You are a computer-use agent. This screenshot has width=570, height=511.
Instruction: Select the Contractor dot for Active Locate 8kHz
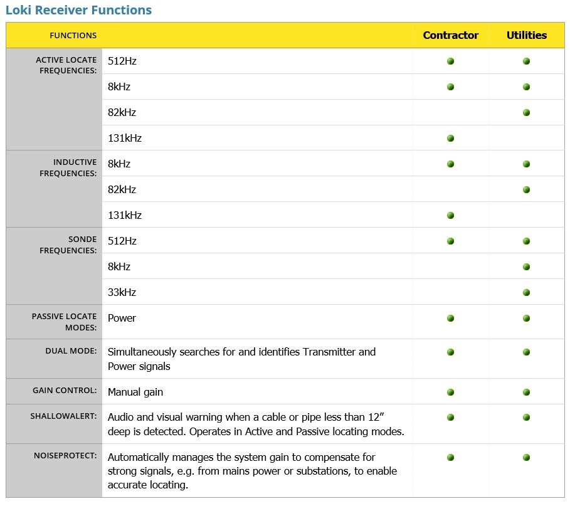tap(450, 87)
